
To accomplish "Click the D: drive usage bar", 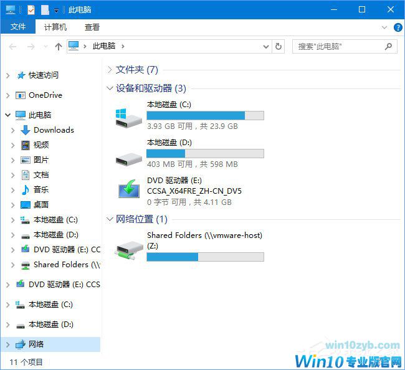I will (x=205, y=153).
